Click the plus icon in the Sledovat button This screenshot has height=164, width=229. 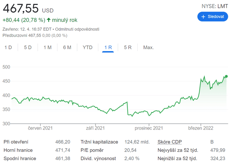click(x=203, y=17)
